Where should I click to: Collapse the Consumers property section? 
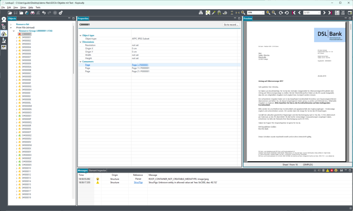[x=80, y=62]
